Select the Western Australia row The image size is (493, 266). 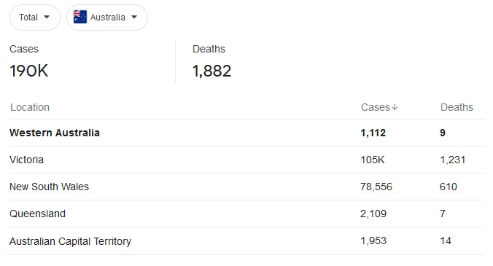246,133
